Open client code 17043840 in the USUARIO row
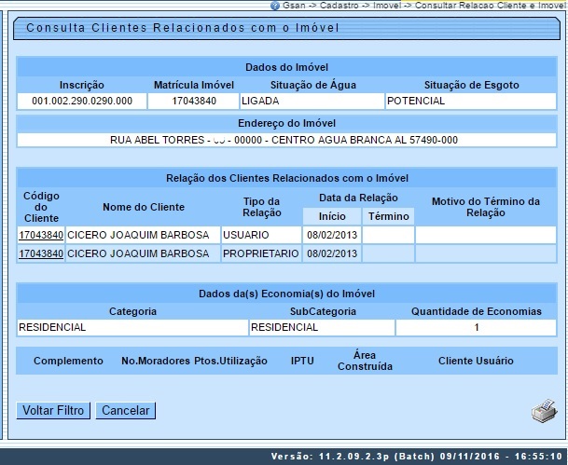This screenshot has height=465, width=568. (x=41, y=235)
